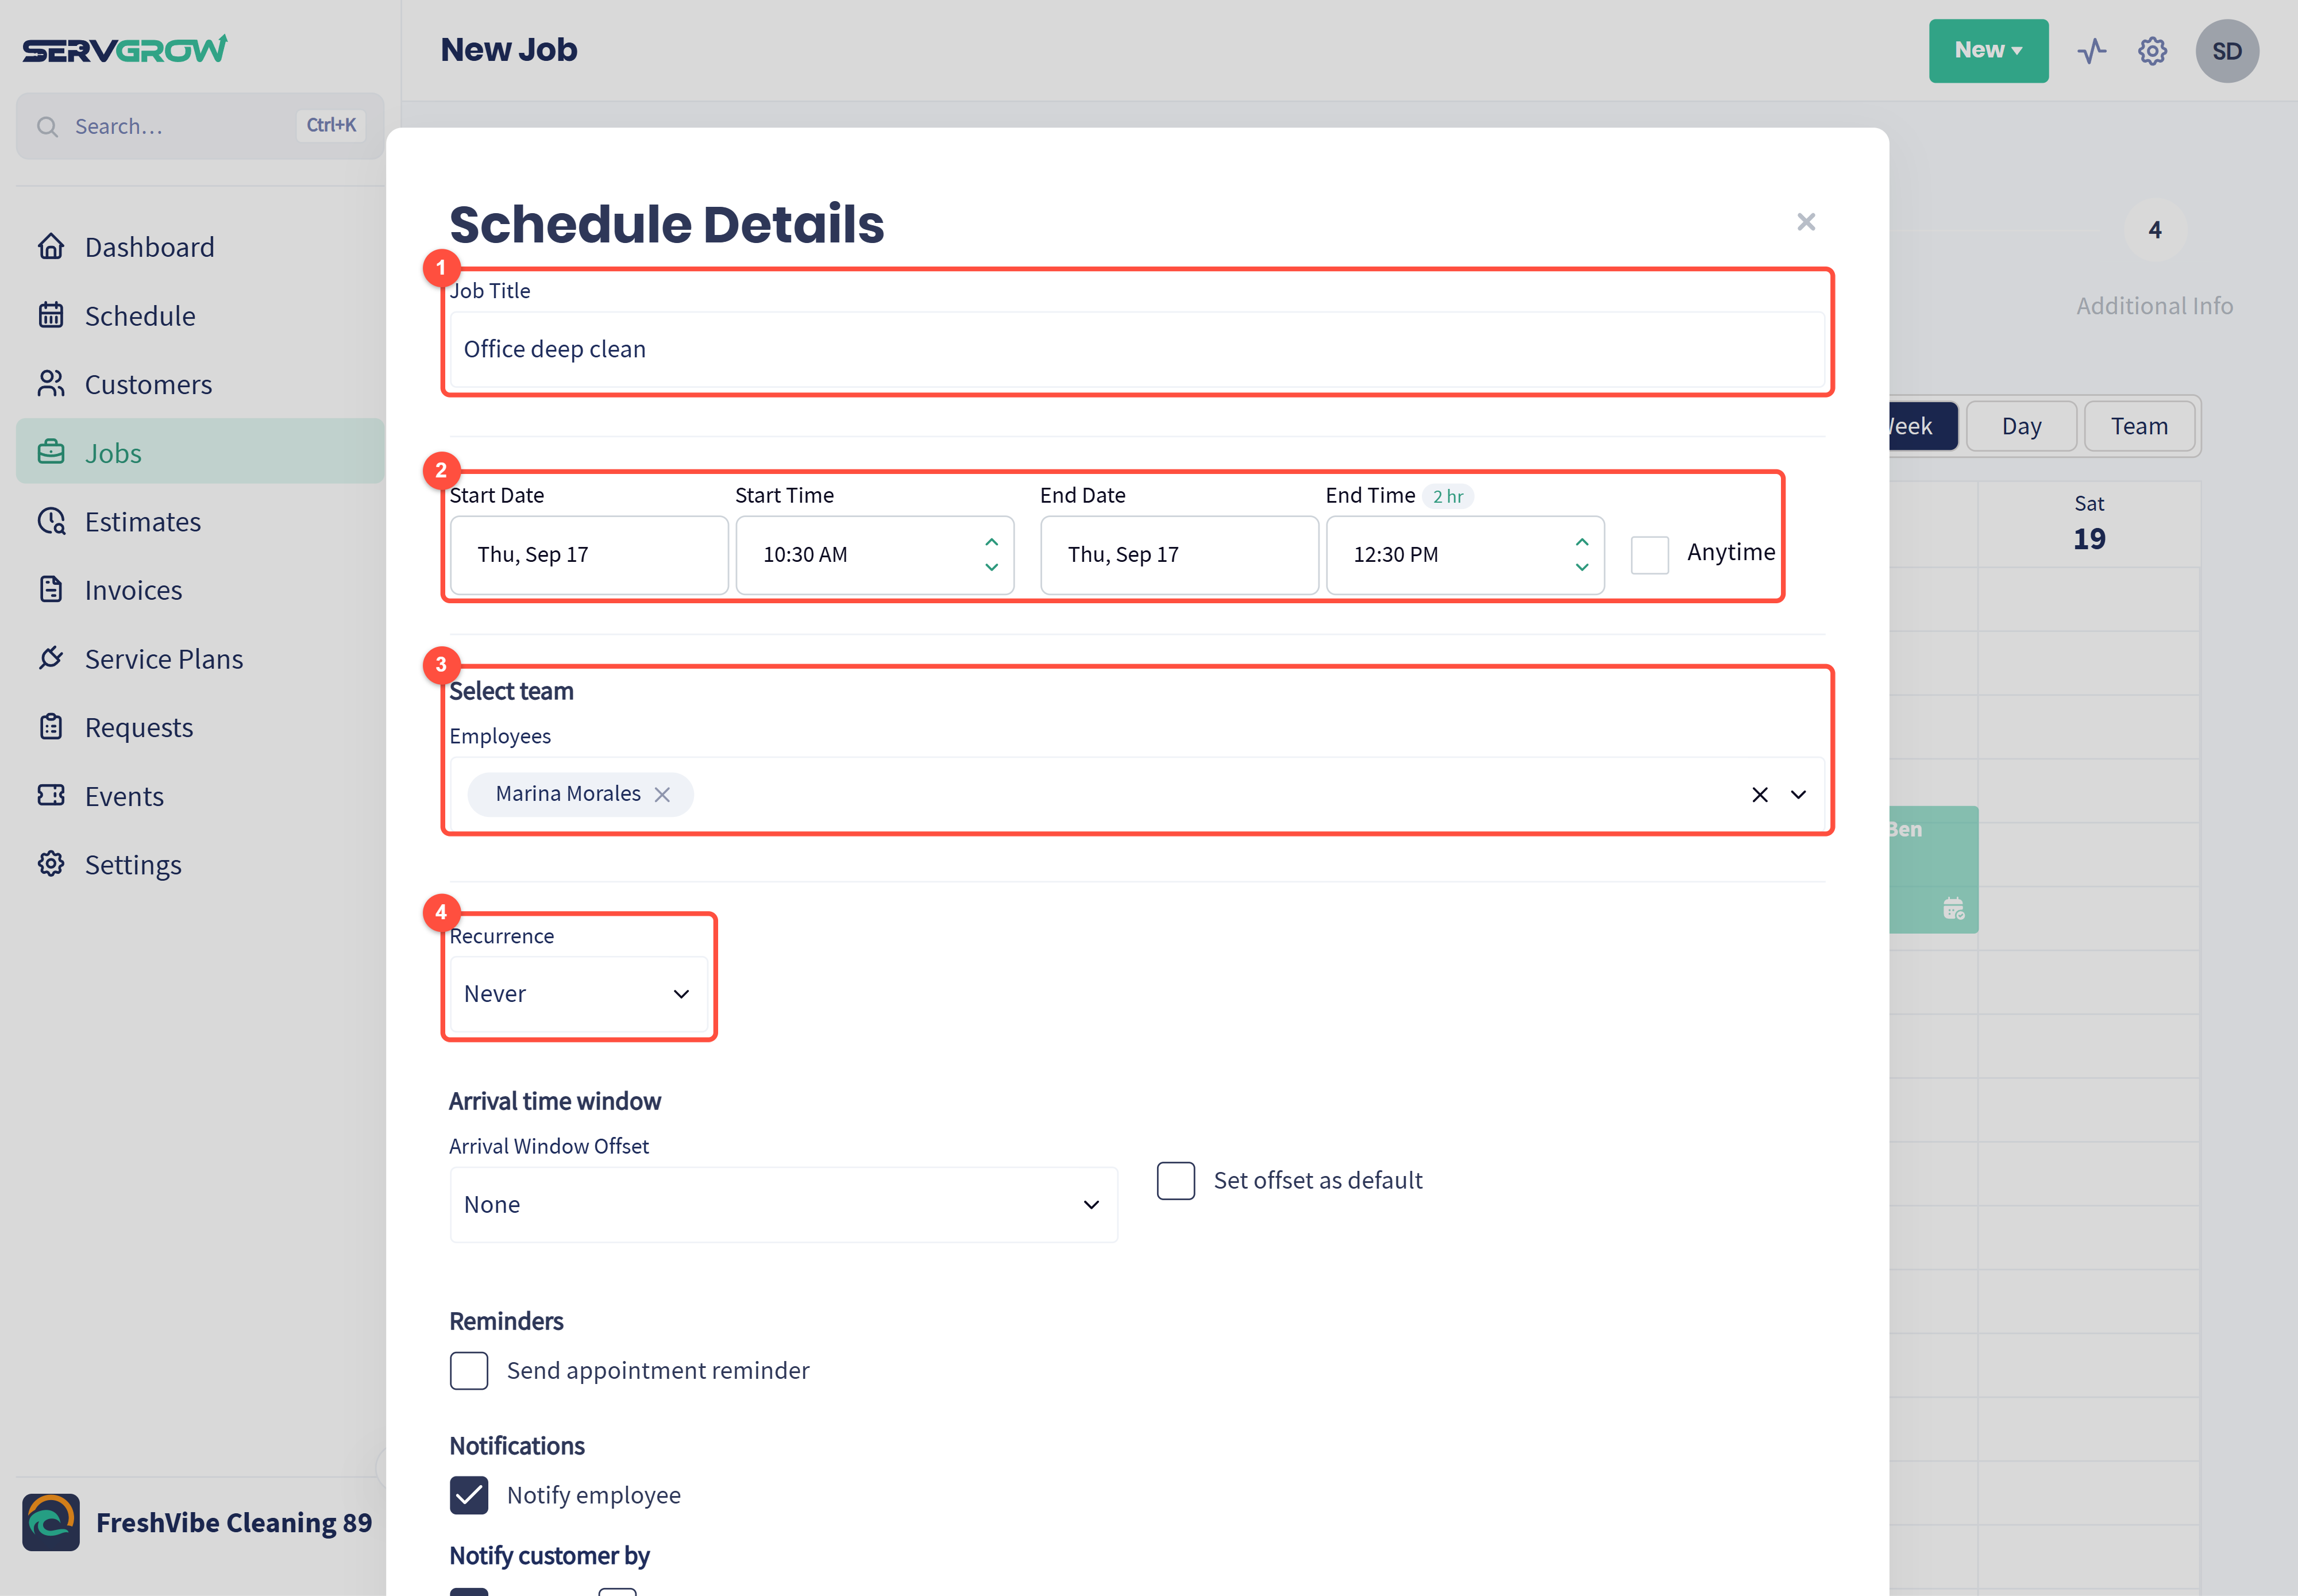2298x1596 pixels.
Task: Open the Recurrence dropdown
Action: pos(579,994)
